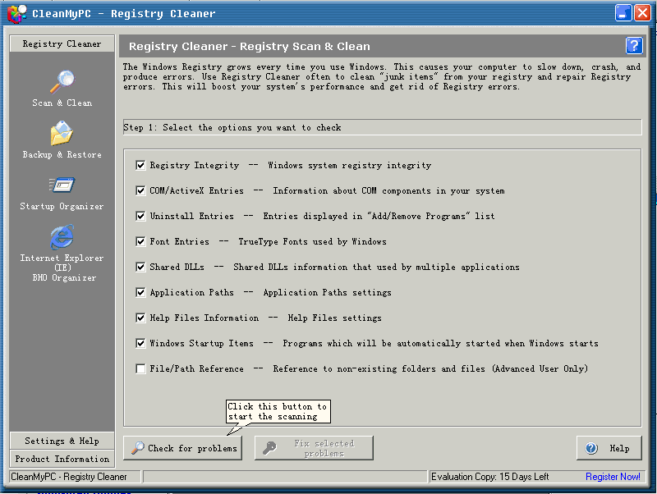Click 'Application Paths settings' description text

tap(327, 293)
